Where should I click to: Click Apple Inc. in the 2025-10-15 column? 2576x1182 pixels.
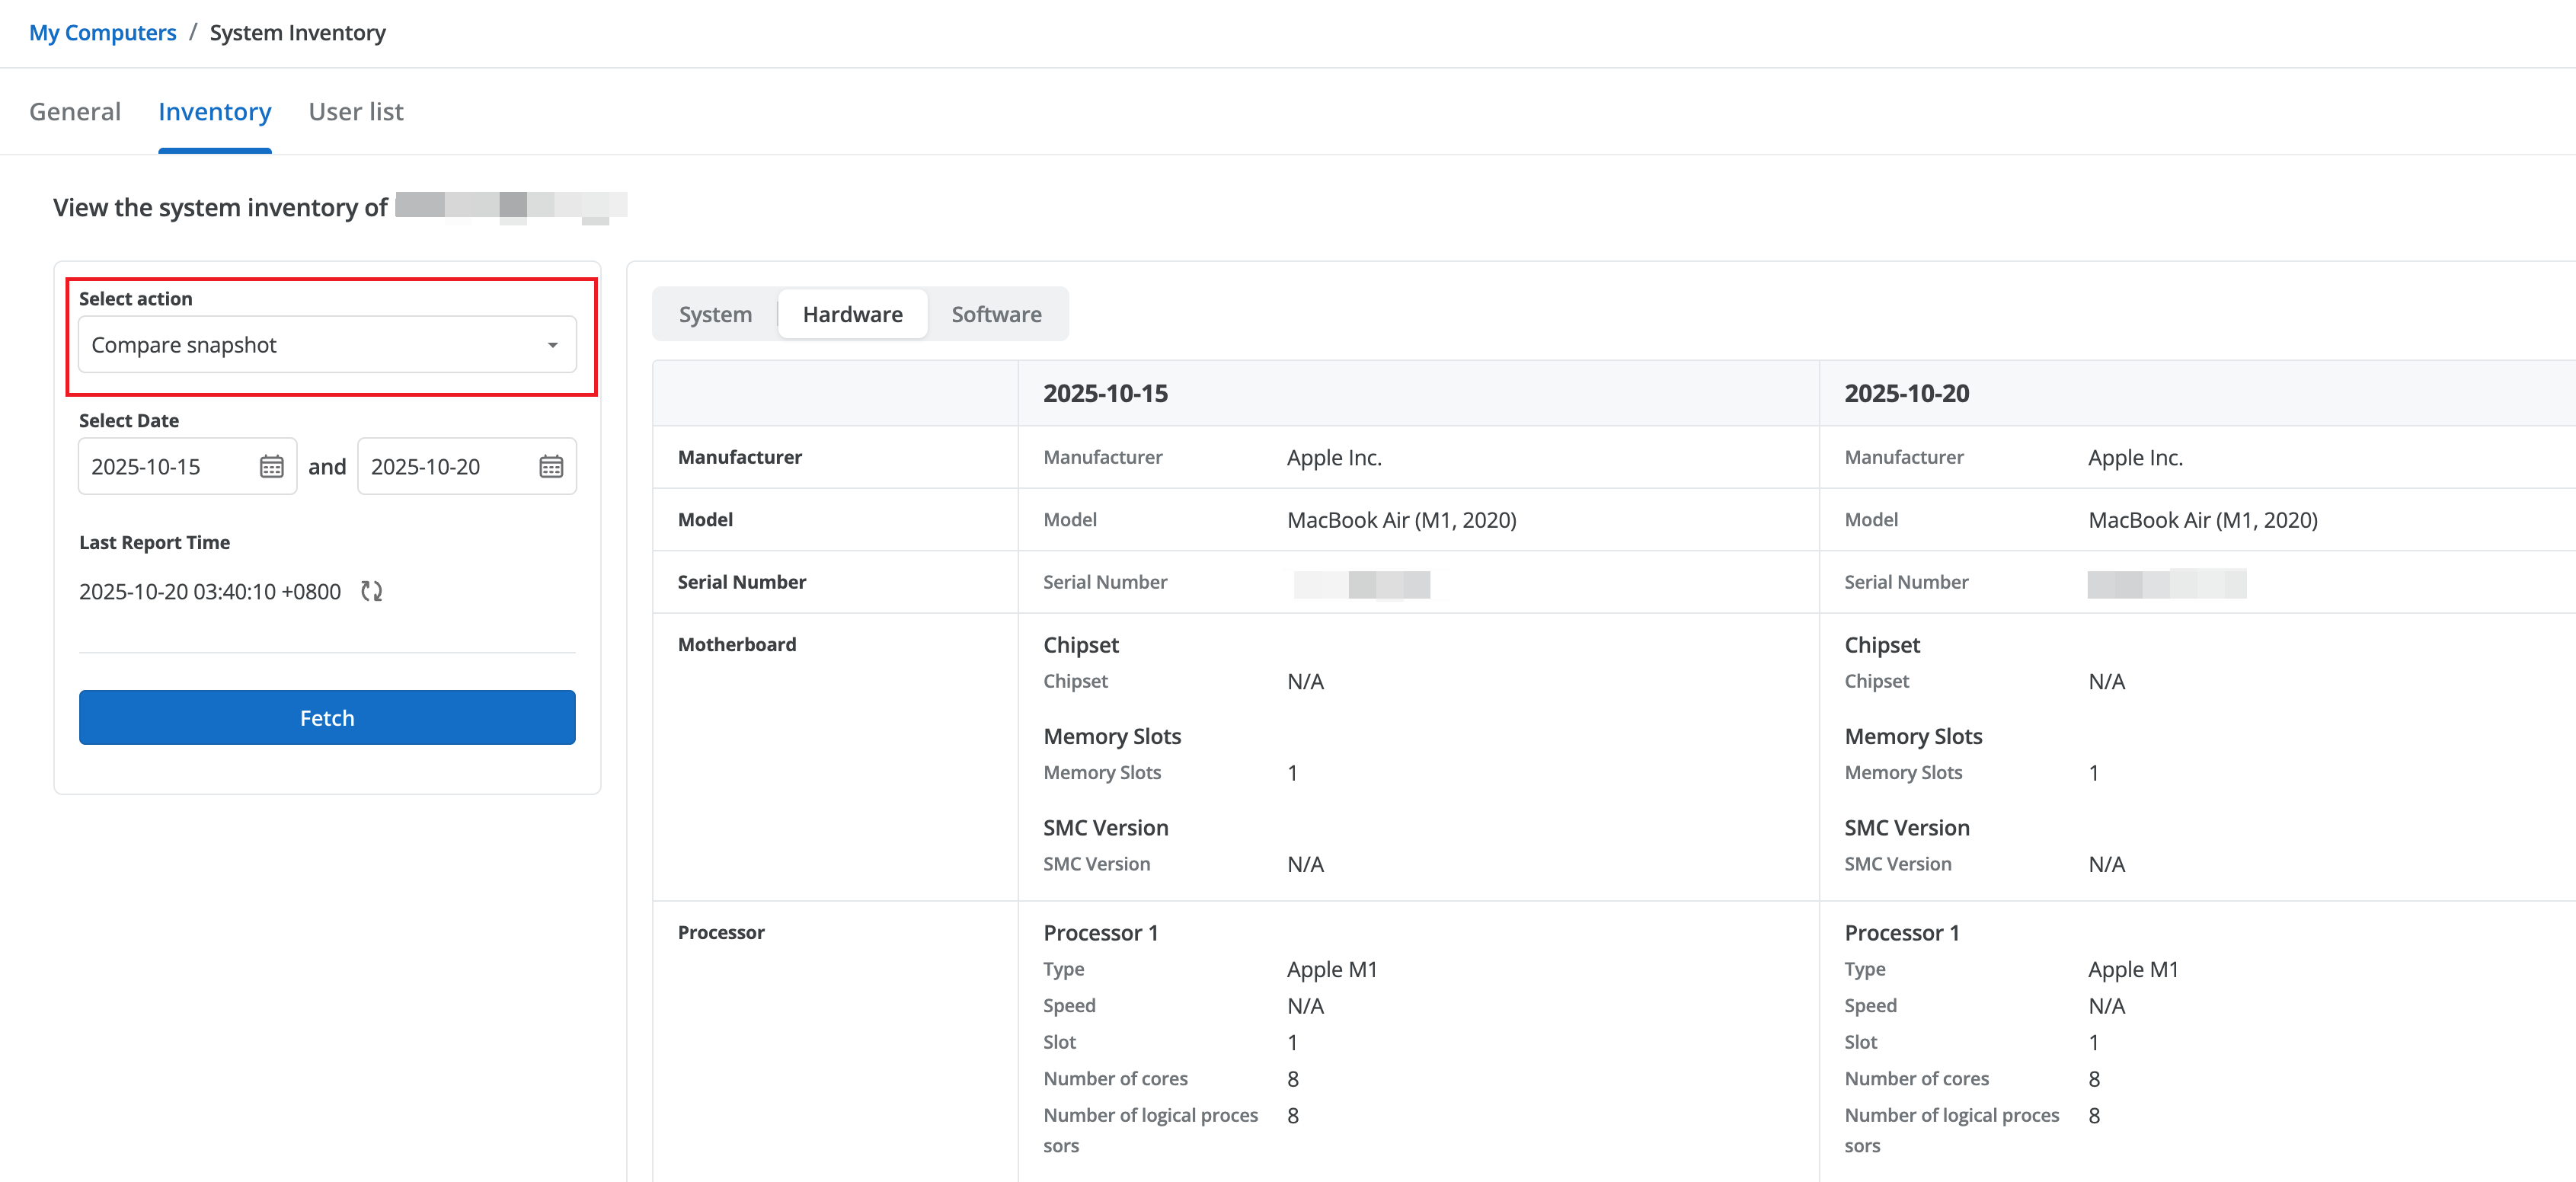1334,457
